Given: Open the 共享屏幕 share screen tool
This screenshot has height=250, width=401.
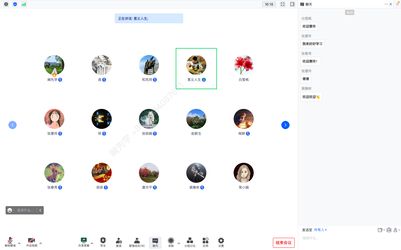Looking at the screenshot, I should (x=84, y=242).
